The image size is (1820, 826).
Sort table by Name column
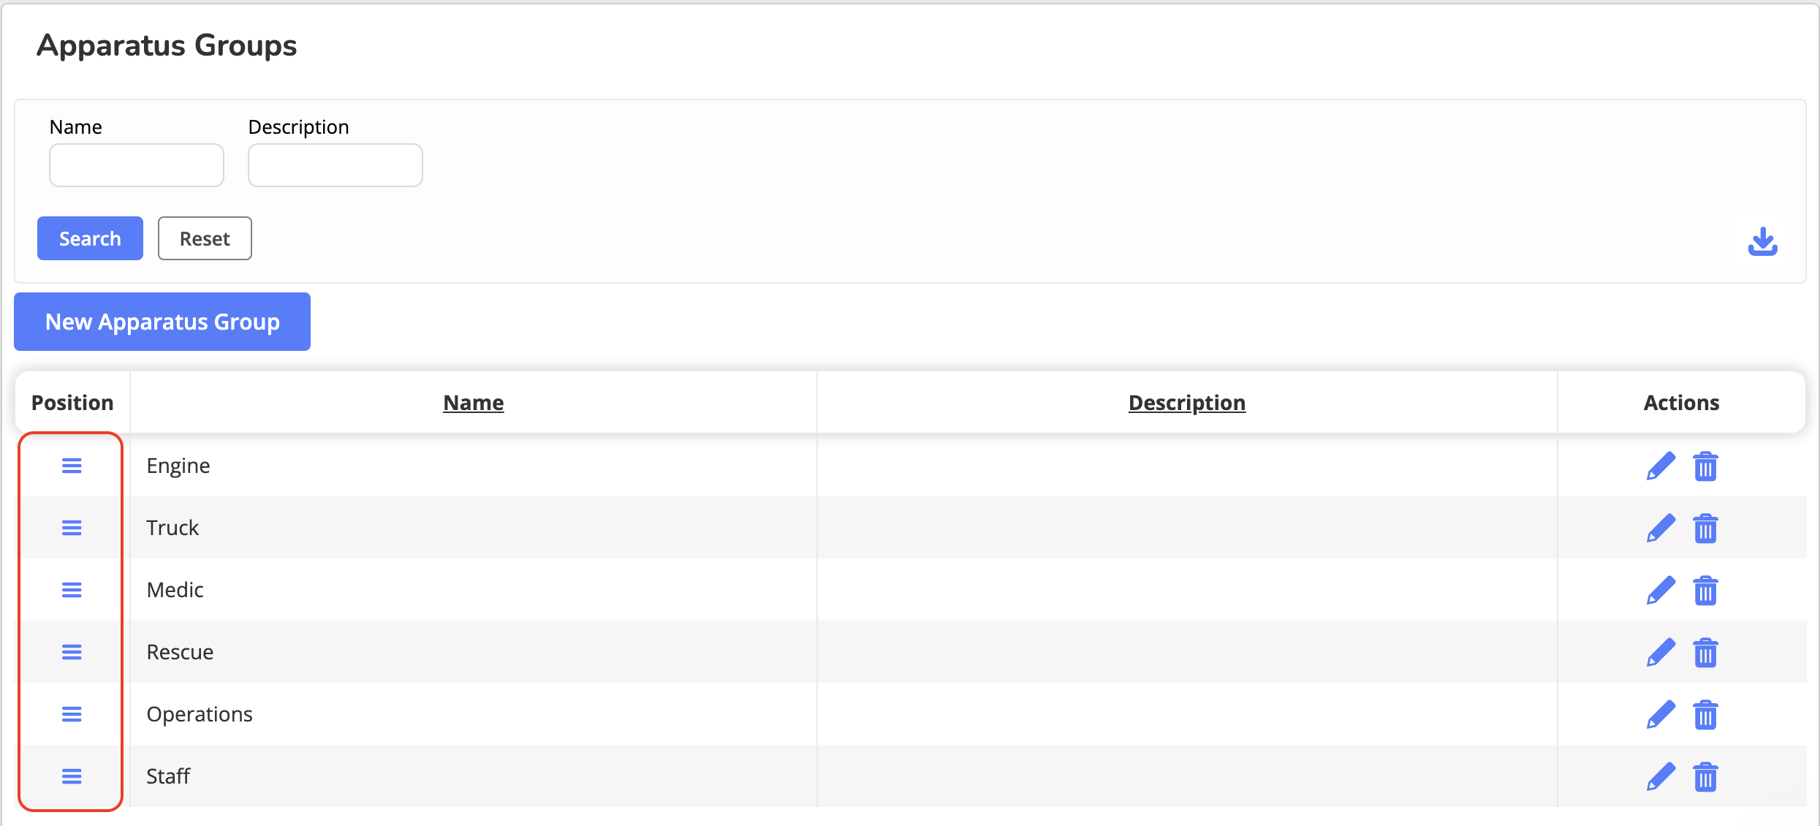click(x=473, y=403)
